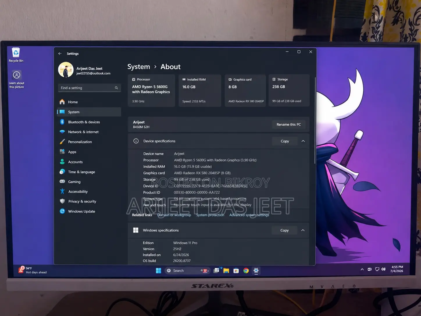
Task: Open Time & language settings
Action: 89,172
